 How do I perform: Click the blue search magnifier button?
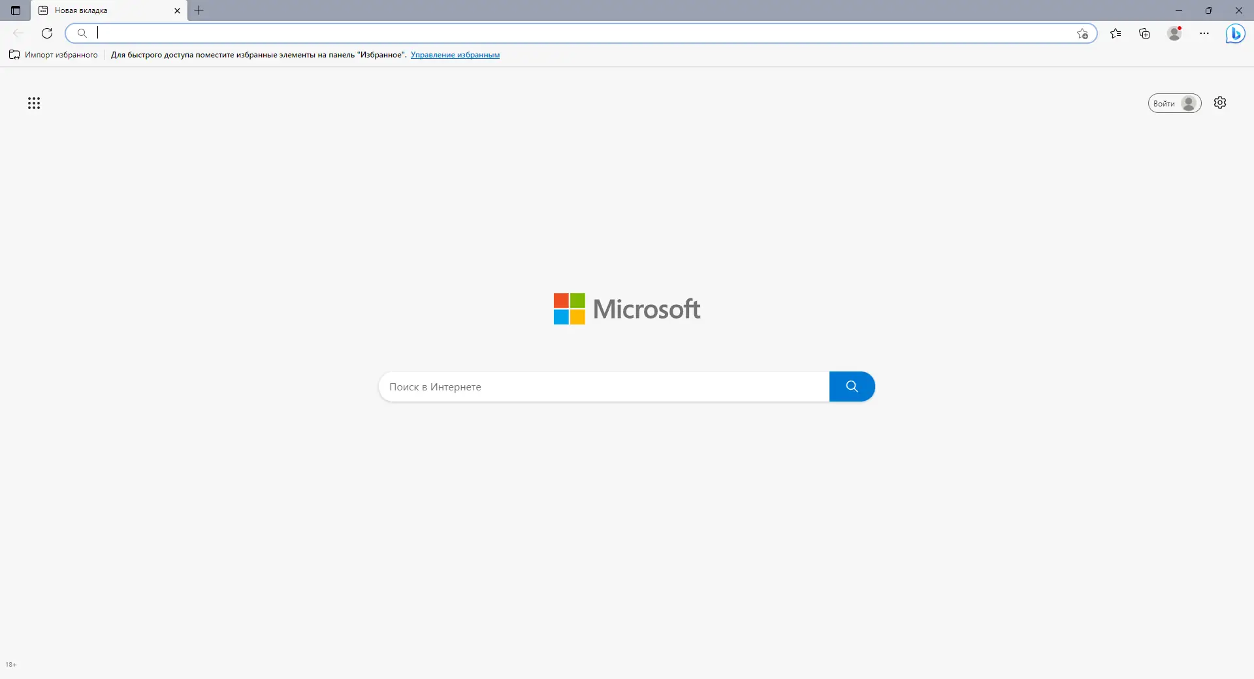click(852, 387)
